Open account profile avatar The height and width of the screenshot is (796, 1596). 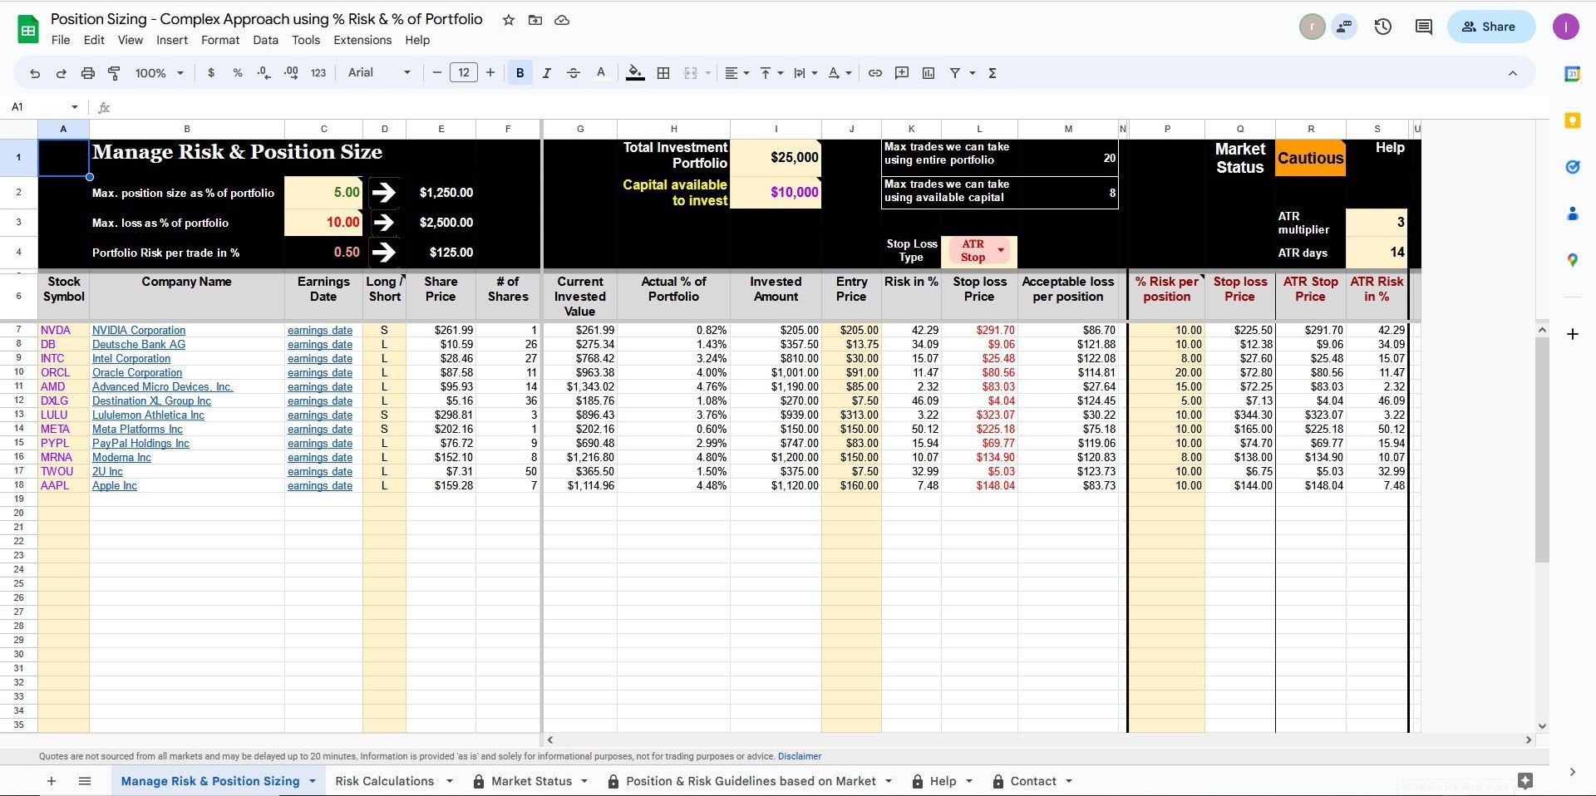pyautogui.click(x=1566, y=27)
